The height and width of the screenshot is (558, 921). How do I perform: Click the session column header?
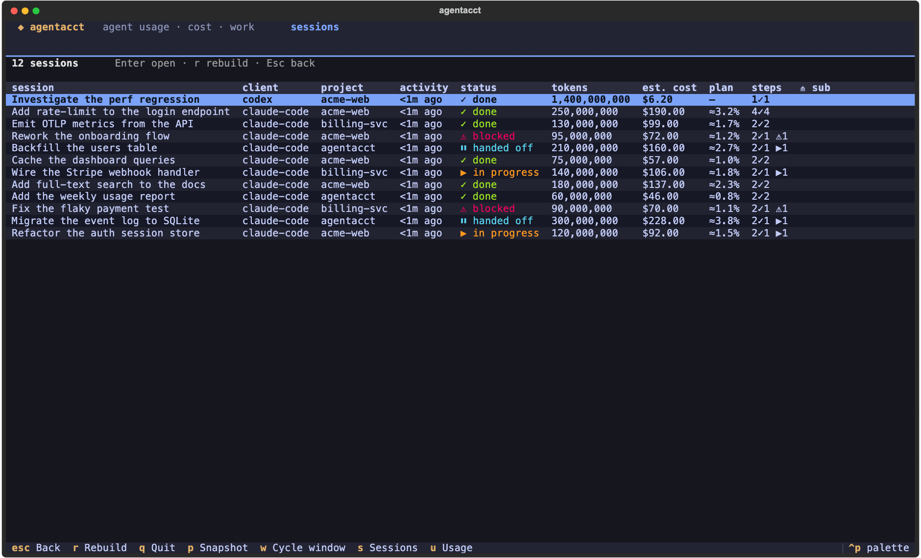(33, 88)
